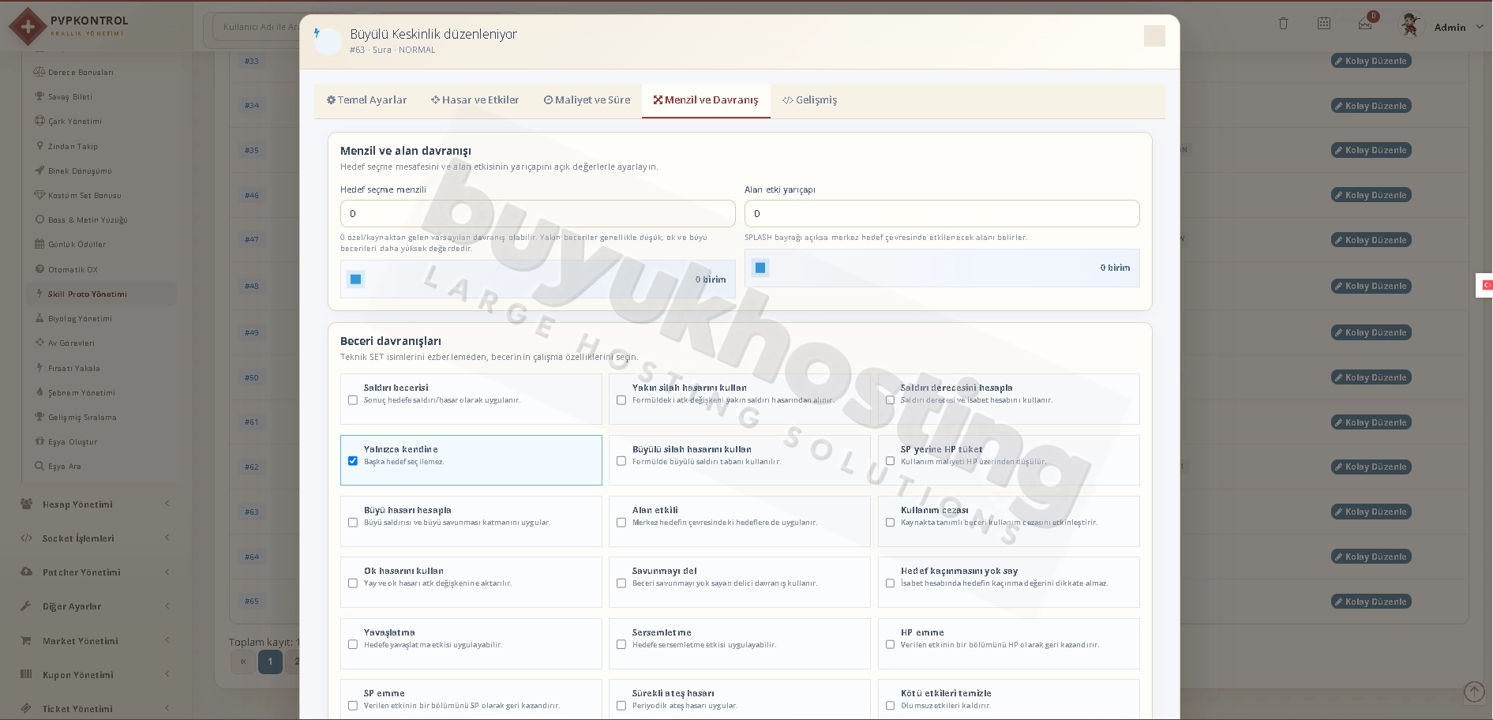Enable Yakın silah hasarını kullan checkbox
This screenshot has height=720, width=1493.
(x=621, y=400)
